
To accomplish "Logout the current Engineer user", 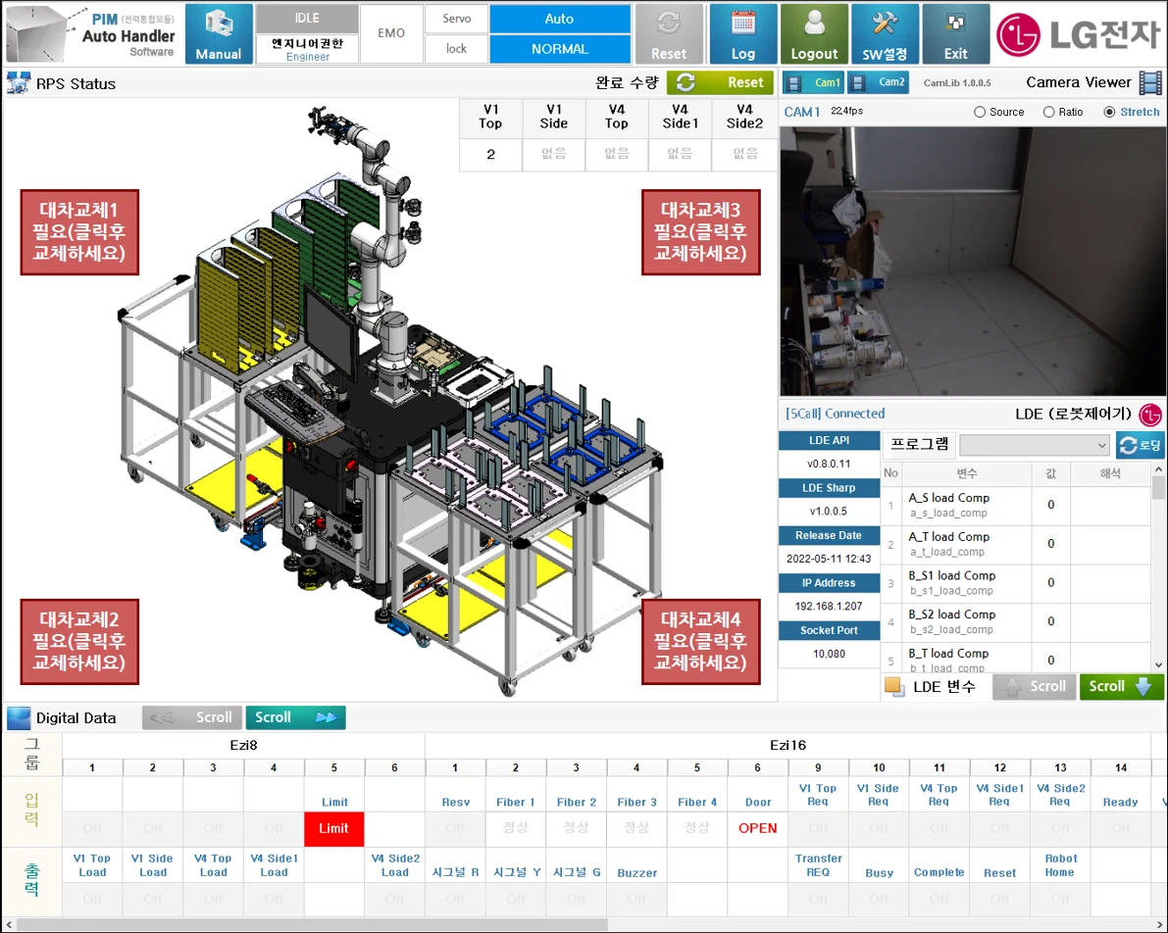I will coord(813,33).
